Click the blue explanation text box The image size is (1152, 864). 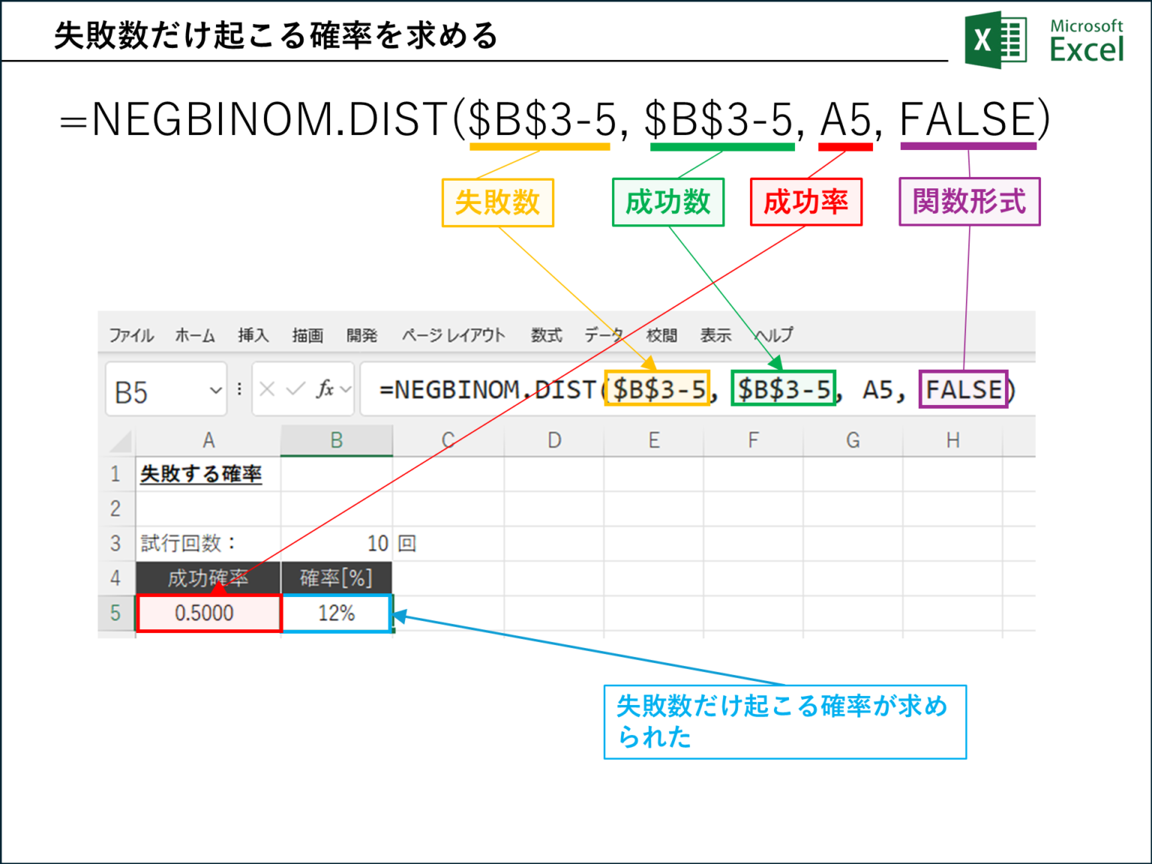click(784, 720)
